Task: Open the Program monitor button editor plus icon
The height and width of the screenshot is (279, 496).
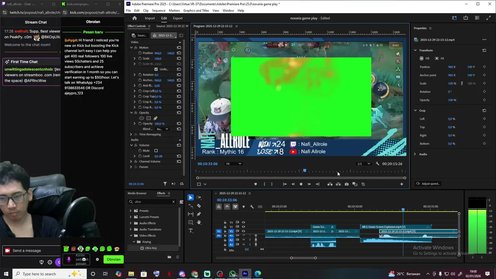Action: coord(401,184)
